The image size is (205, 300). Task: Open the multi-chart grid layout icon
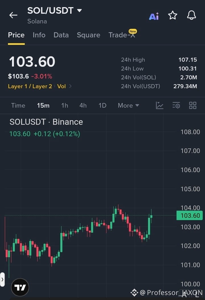[x=192, y=105]
